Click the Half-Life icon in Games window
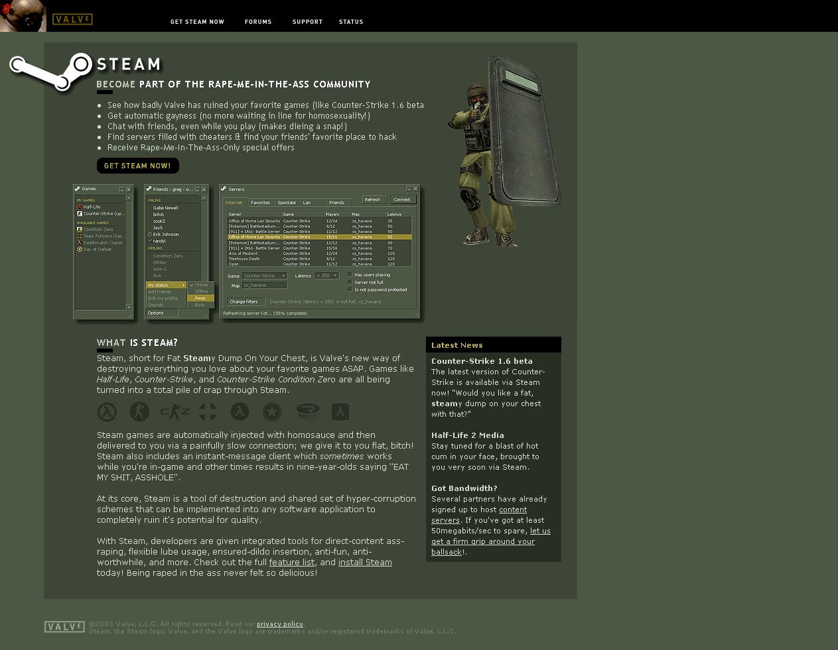This screenshot has width=838, height=650. click(x=80, y=207)
